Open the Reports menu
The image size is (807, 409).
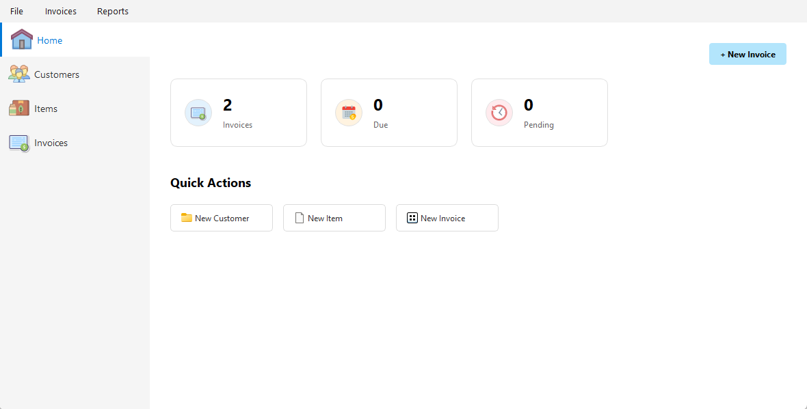pyautogui.click(x=112, y=11)
